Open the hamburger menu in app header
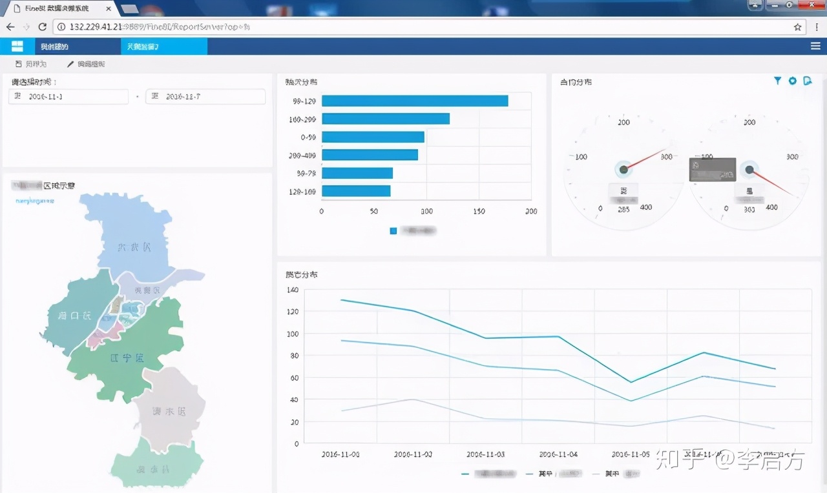The image size is (827, 493). click(x=815, y=46)
